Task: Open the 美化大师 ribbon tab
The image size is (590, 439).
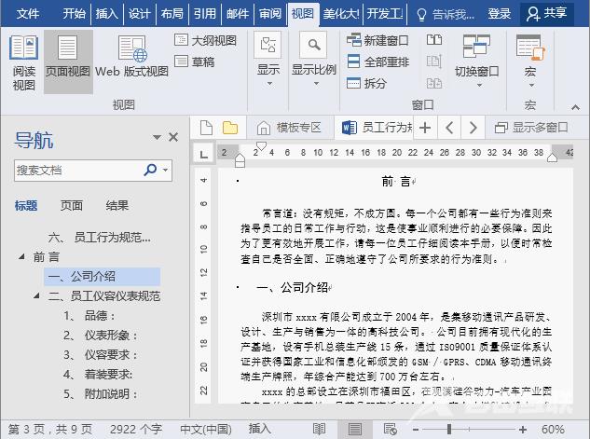Action: point(341,14)
